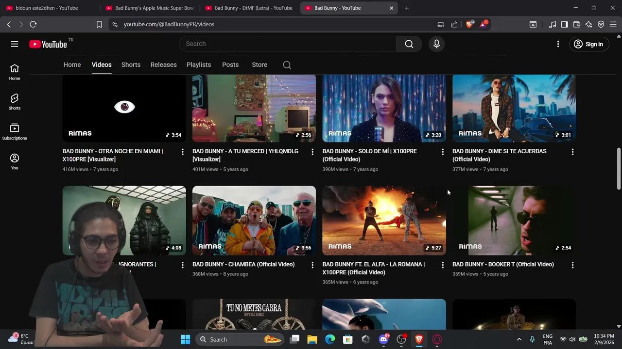Image resolution: width=622 pixels, height=349 pixels.
Task: Open options for CHAMBEA video
Action: click(x=312, y=265)
